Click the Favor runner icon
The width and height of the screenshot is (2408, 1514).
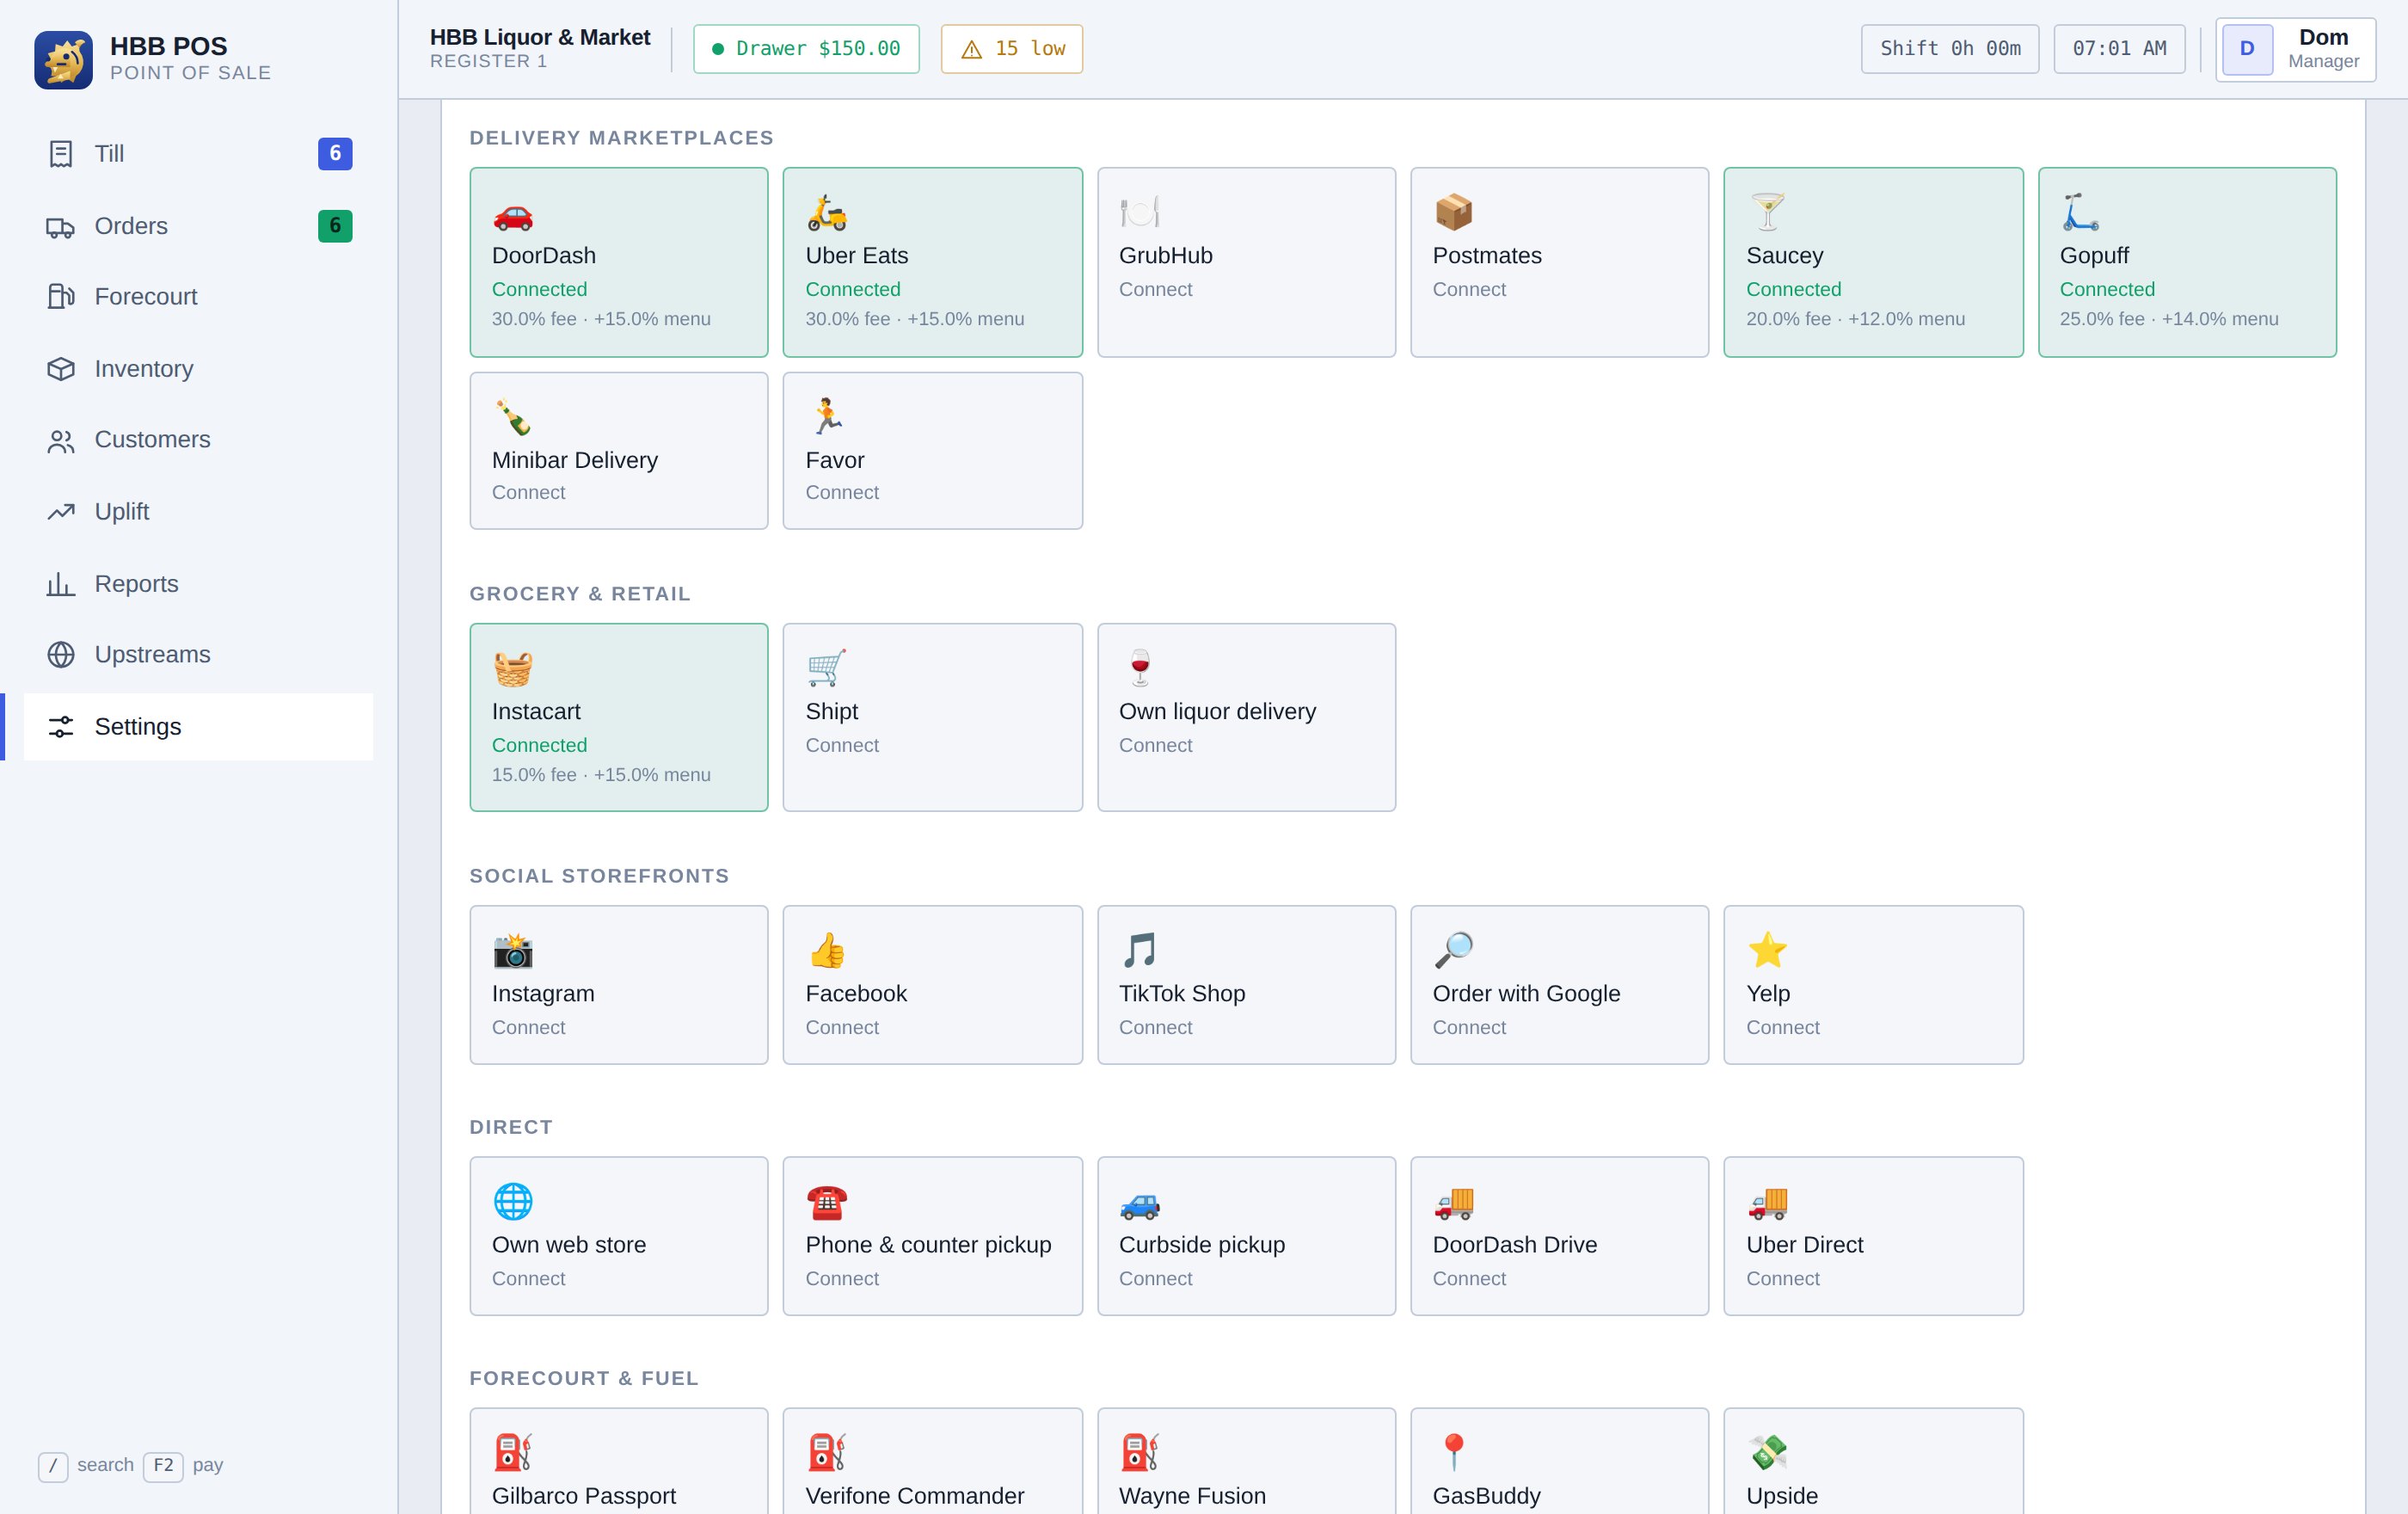[x=827, y=416]
